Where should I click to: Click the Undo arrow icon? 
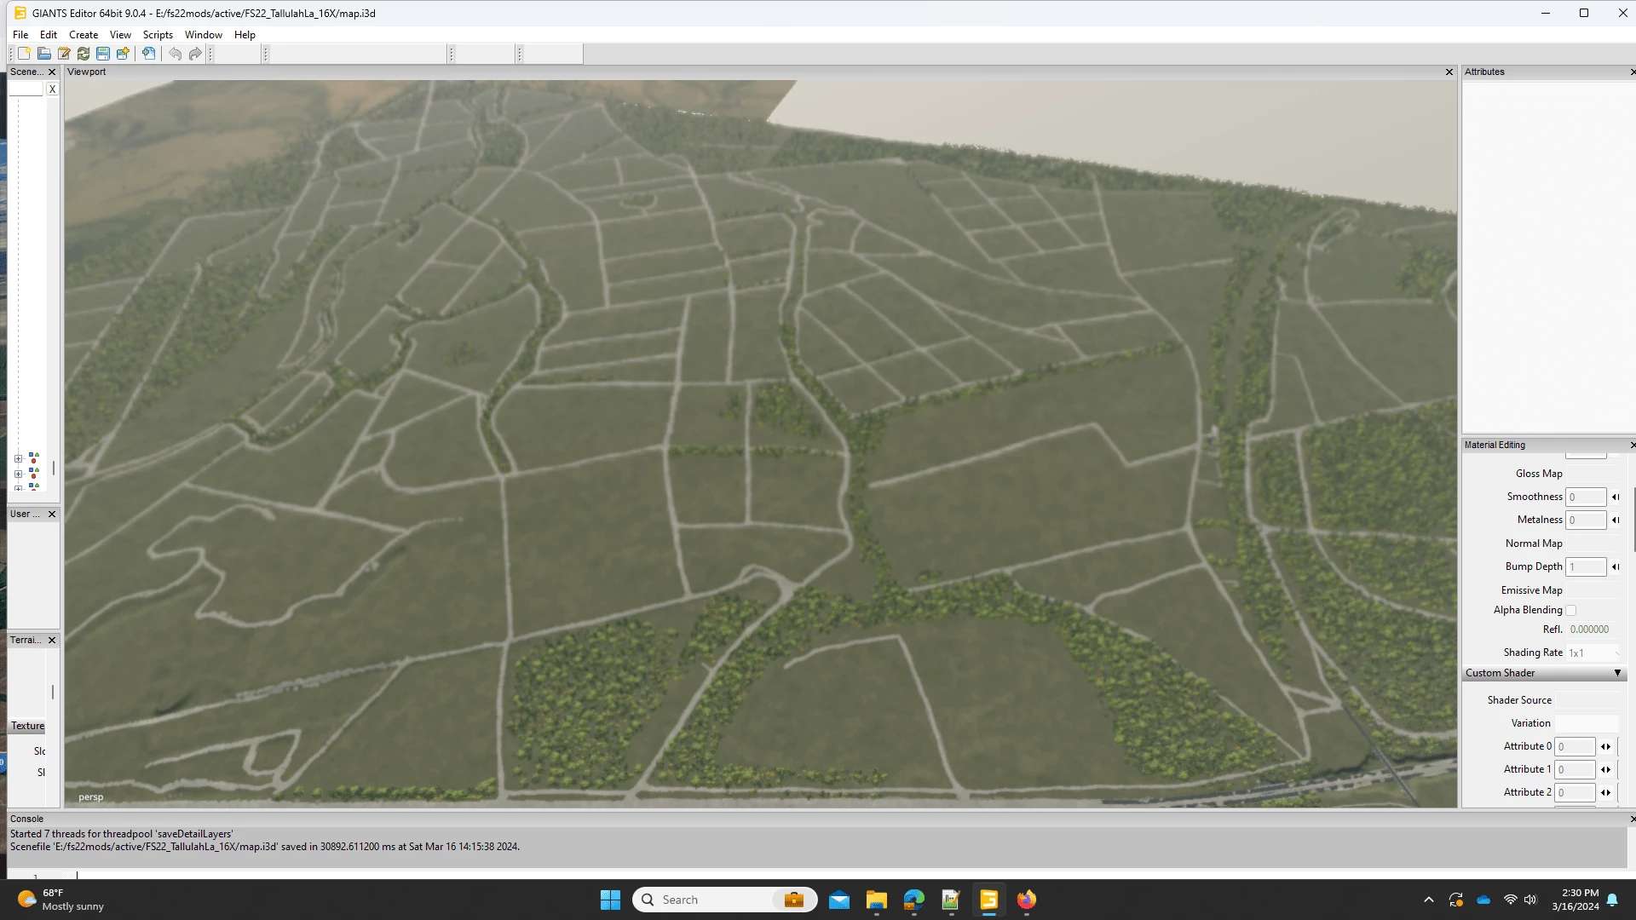pos(176,54)
